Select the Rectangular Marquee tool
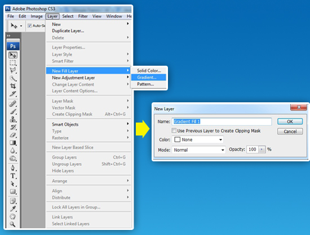 coord(13,63)
